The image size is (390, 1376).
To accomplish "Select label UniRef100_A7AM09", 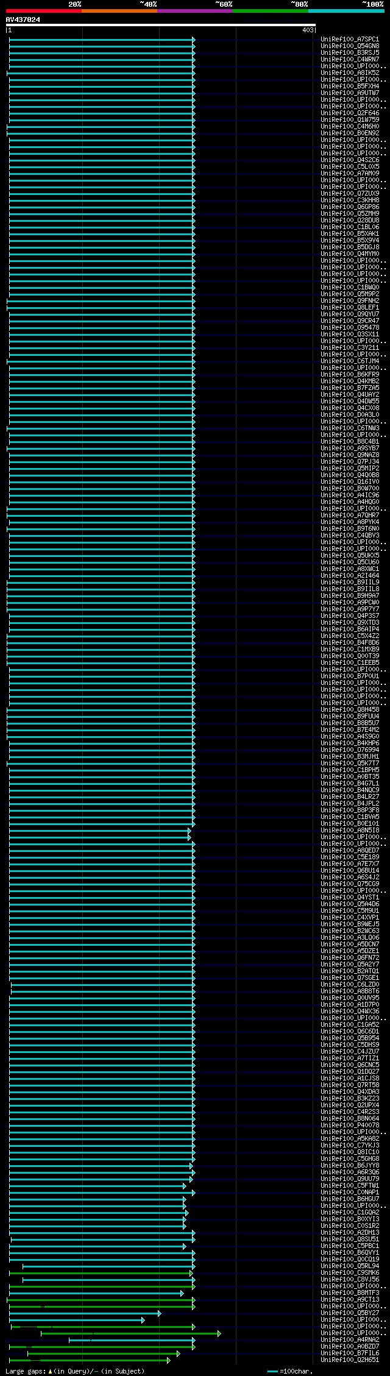I will 350,173.
